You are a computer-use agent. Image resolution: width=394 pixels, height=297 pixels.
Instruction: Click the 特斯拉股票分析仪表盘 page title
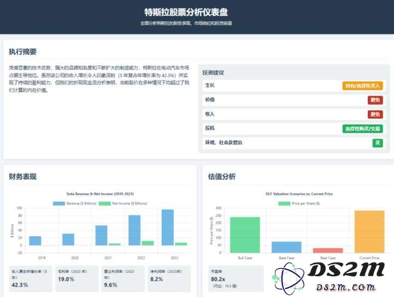pos(186,12)
